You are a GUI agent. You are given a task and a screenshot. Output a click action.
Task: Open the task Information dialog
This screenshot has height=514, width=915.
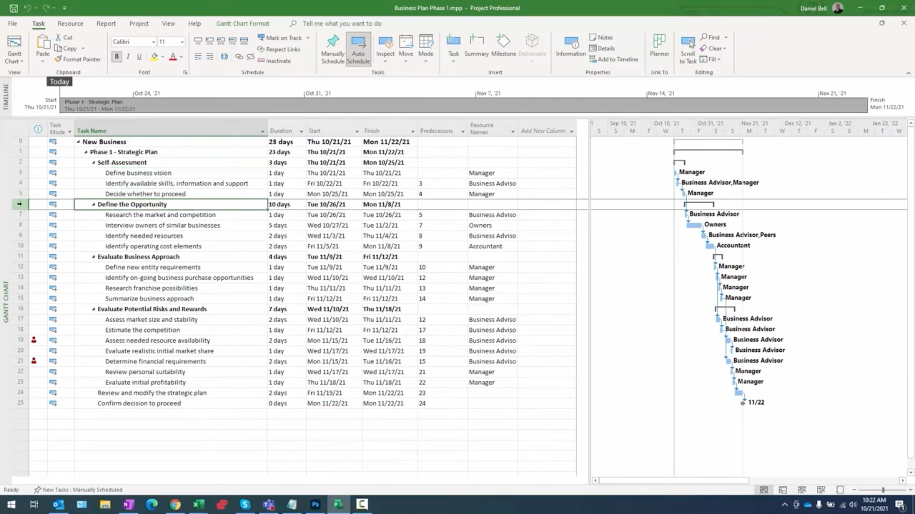pos(570,43)
